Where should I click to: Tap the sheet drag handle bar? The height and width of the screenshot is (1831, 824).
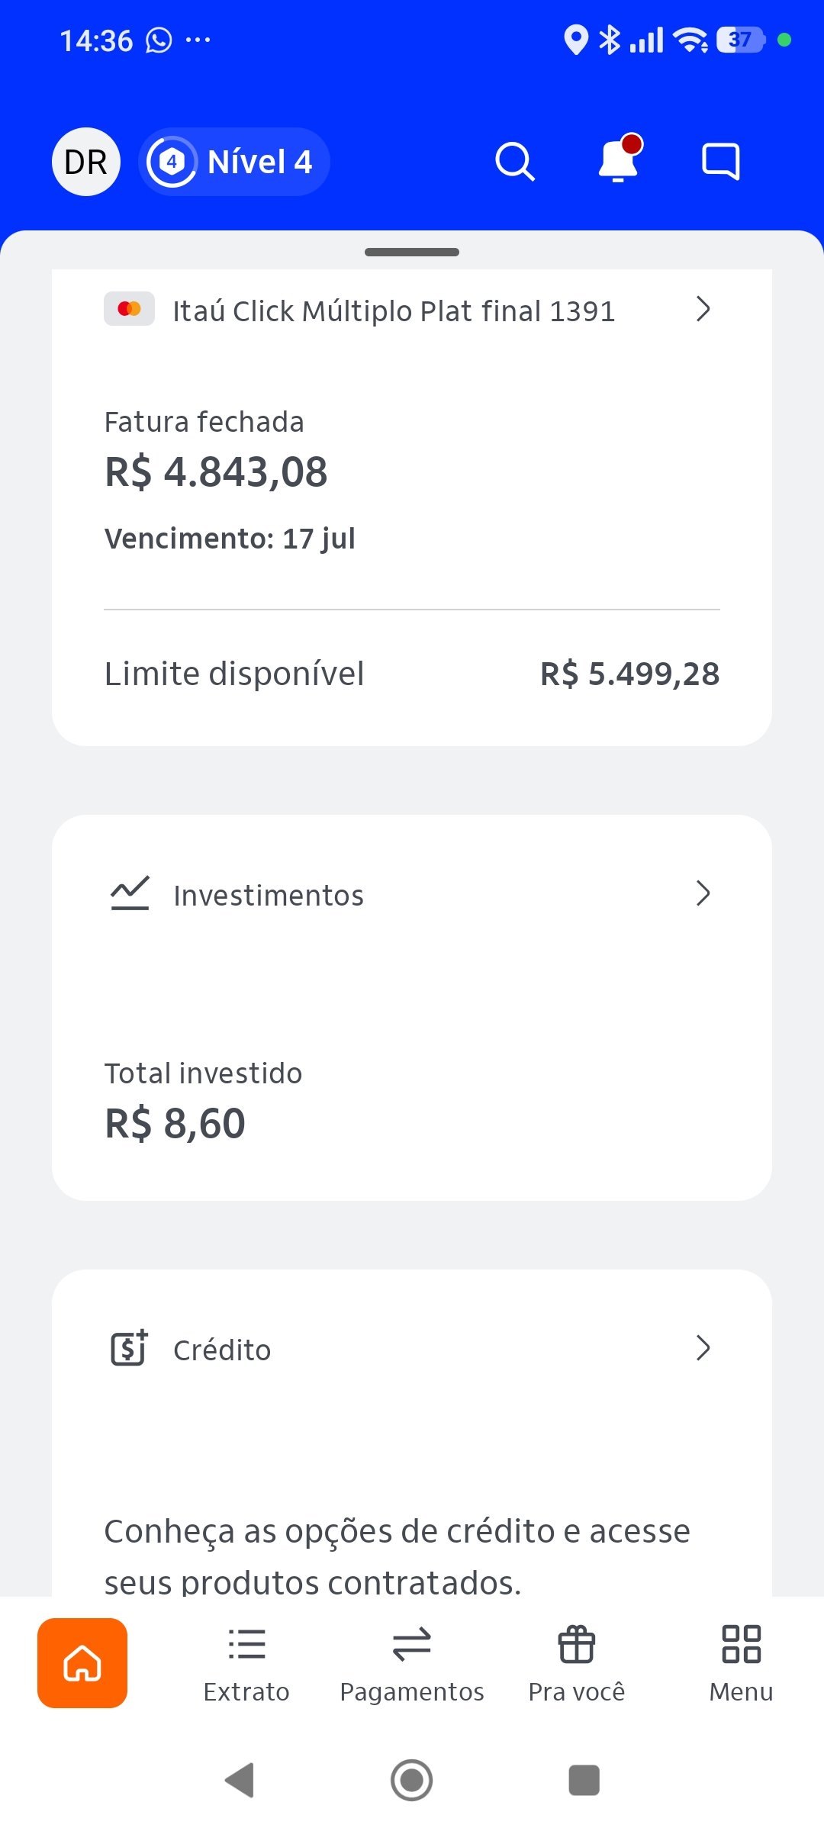coord(412,252)
